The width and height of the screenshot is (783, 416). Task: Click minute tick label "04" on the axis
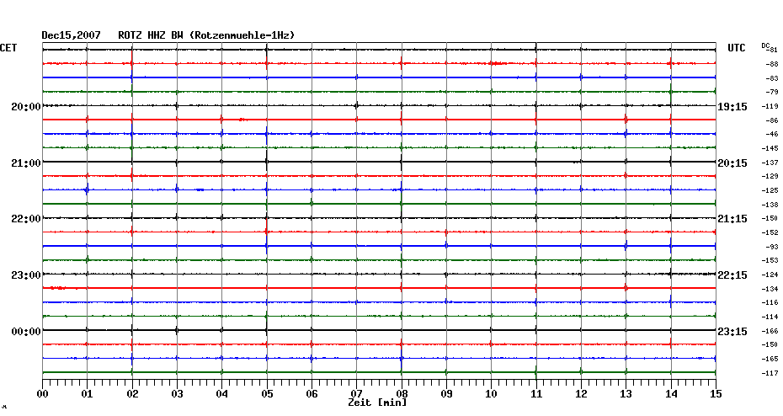point(222,394)
